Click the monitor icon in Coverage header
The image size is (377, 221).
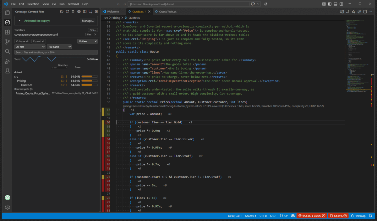90,12
